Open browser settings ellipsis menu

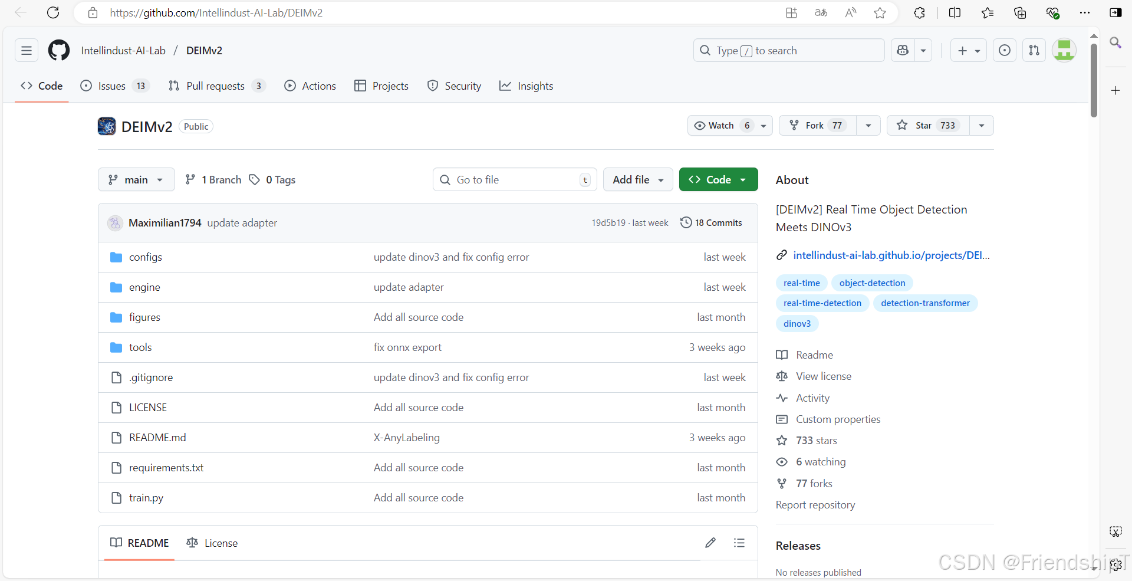(1084, 12)
